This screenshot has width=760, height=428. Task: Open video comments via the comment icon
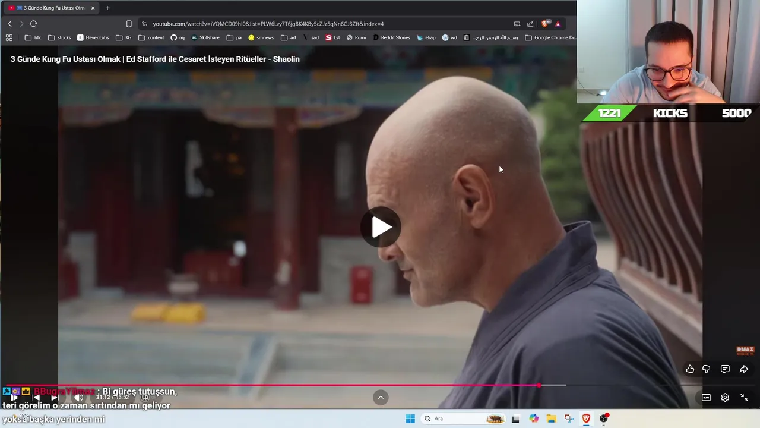click(725, 369)
